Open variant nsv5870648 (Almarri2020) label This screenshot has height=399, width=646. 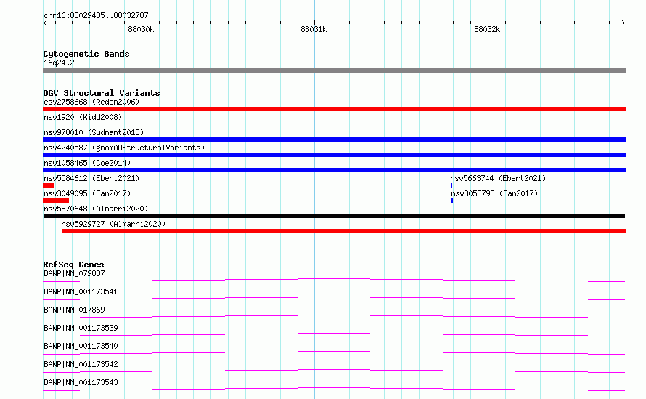(x=96, y=209)
